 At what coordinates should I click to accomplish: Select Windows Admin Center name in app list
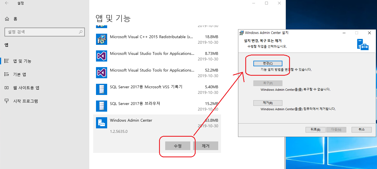pos(131,120)
